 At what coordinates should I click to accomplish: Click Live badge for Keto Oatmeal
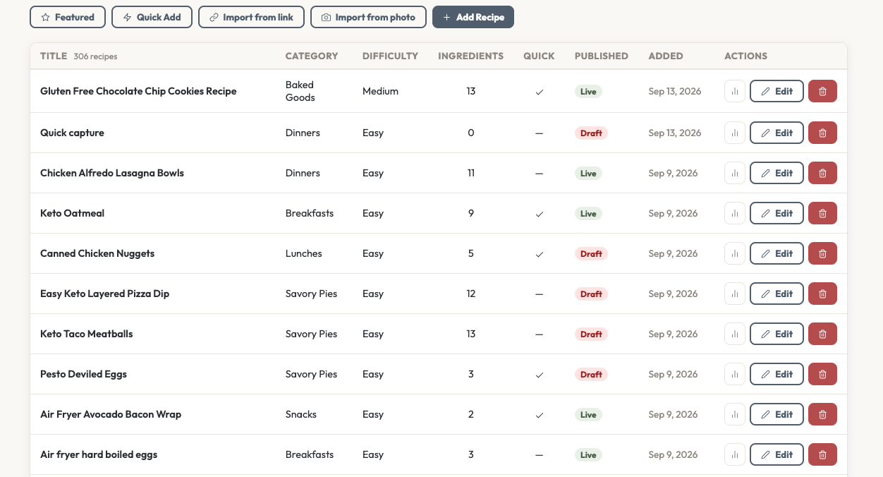588,213
